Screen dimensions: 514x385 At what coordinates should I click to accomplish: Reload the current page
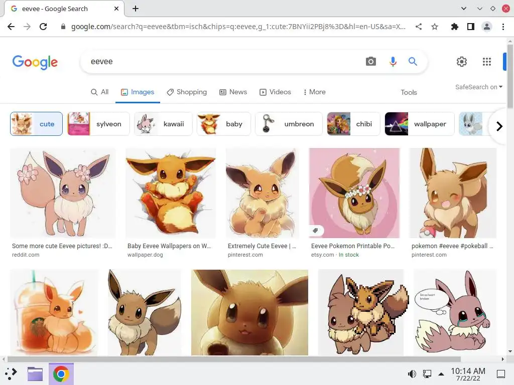[x=43, y=27]
